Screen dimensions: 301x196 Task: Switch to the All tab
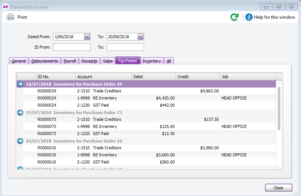pyautogui.click(x=169, y=61)
